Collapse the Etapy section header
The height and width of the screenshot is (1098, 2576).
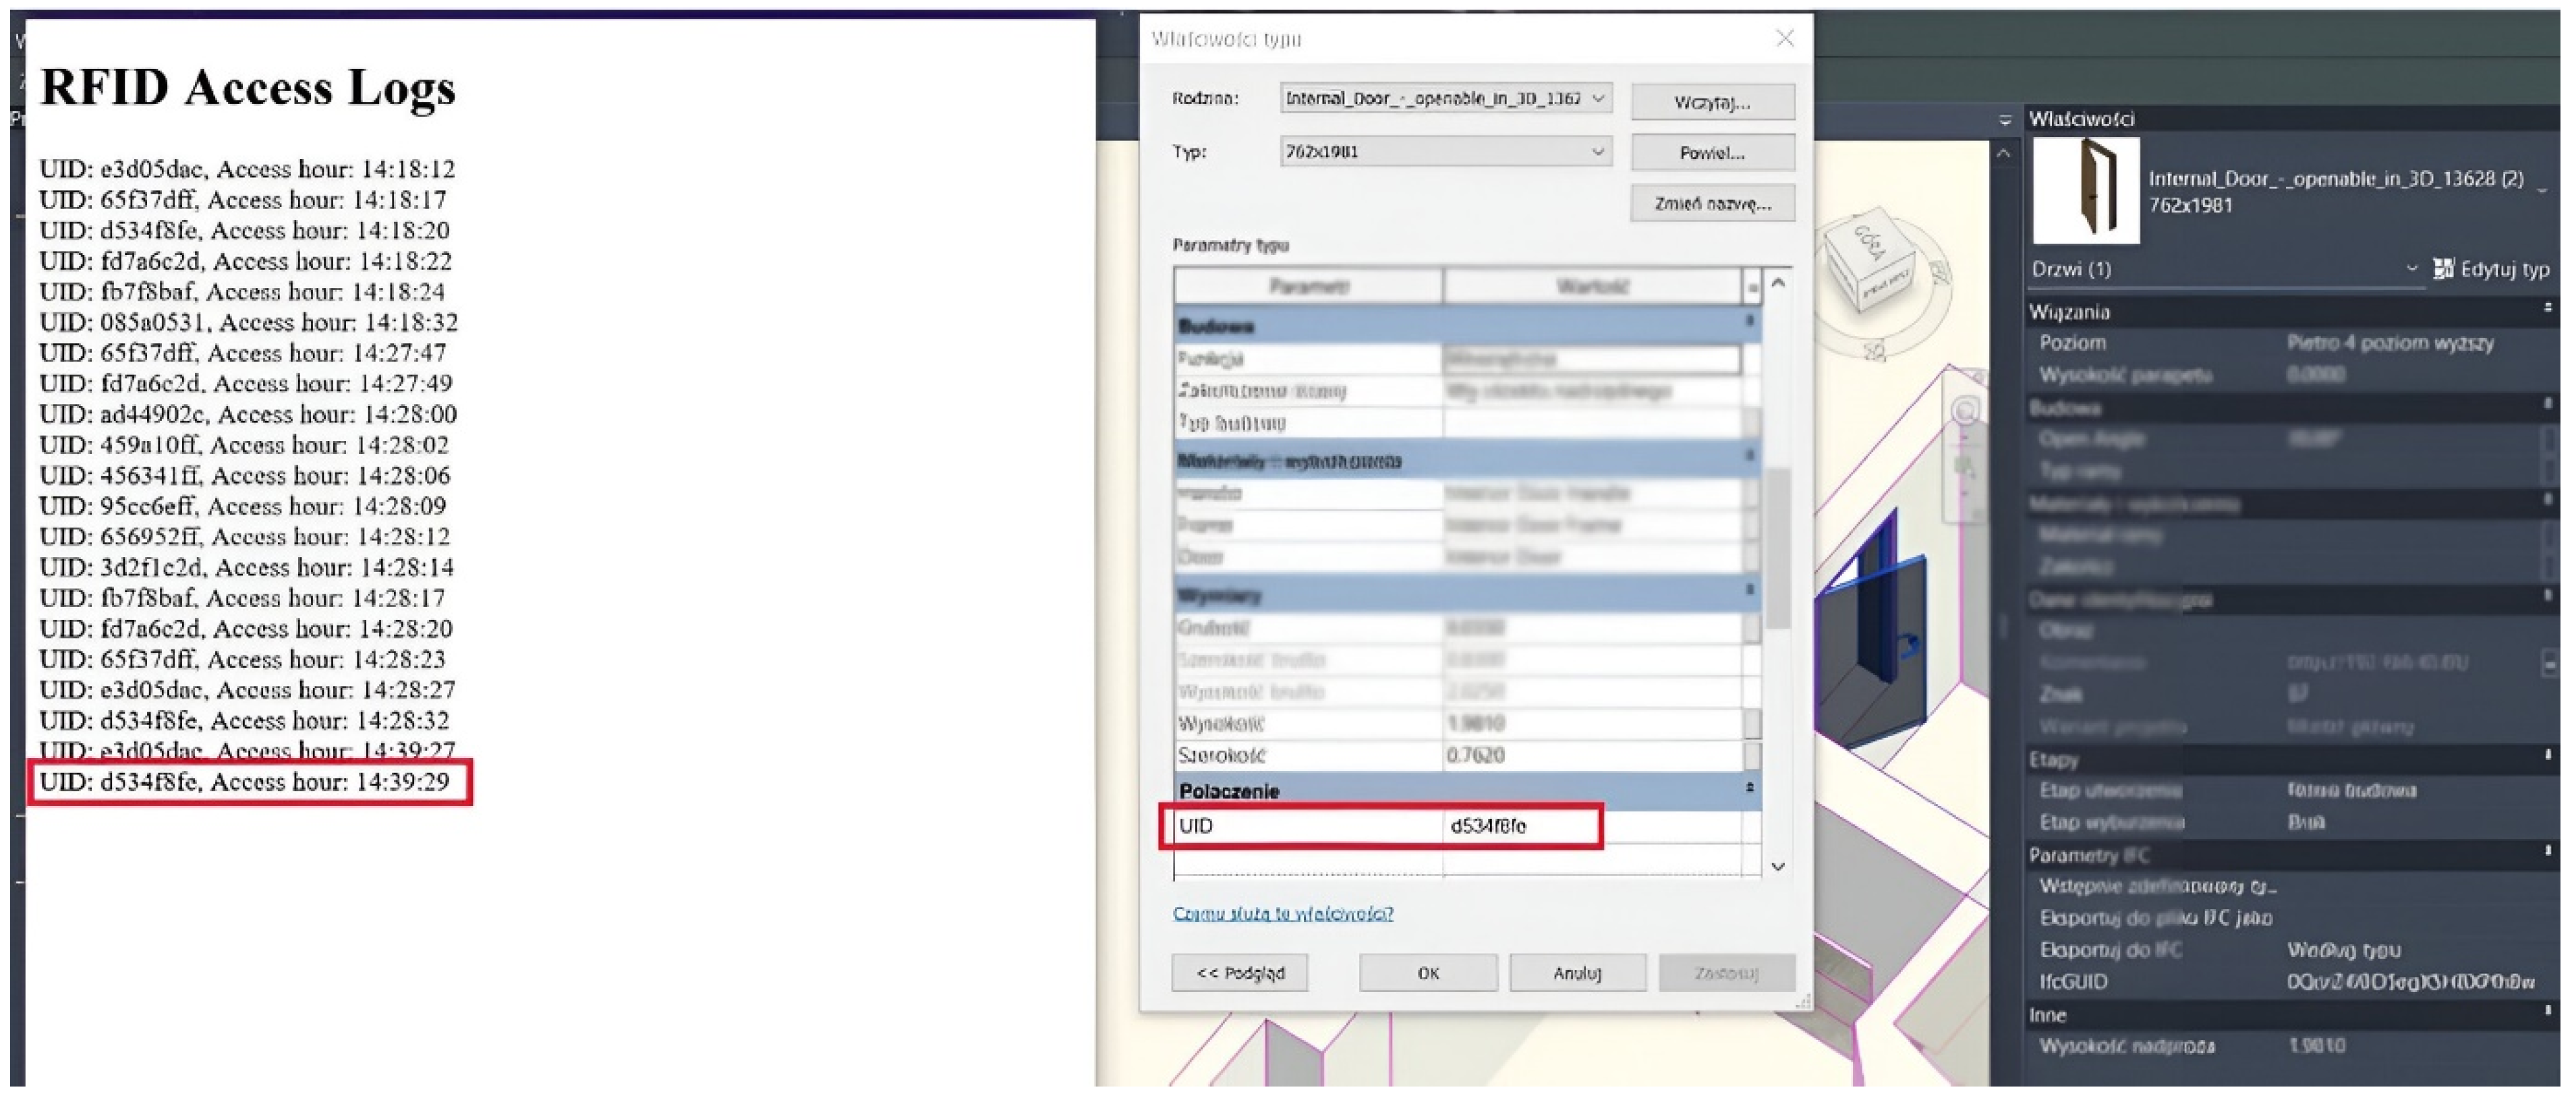[x=2547, y=756]
